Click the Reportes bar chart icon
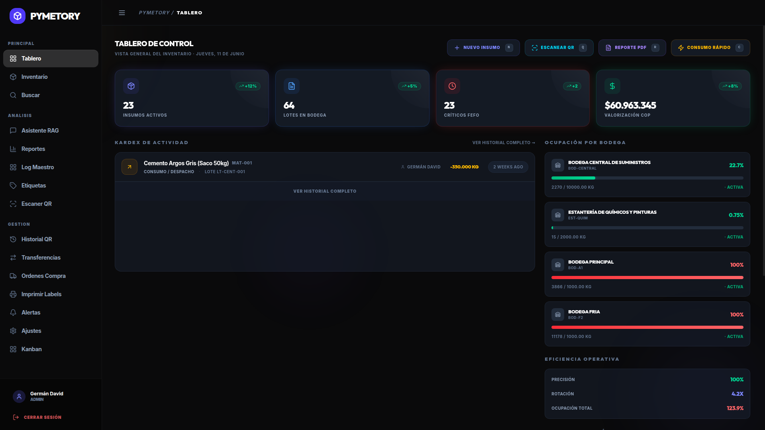This screenshot has width=765, height=430. [x=13, y=149]
